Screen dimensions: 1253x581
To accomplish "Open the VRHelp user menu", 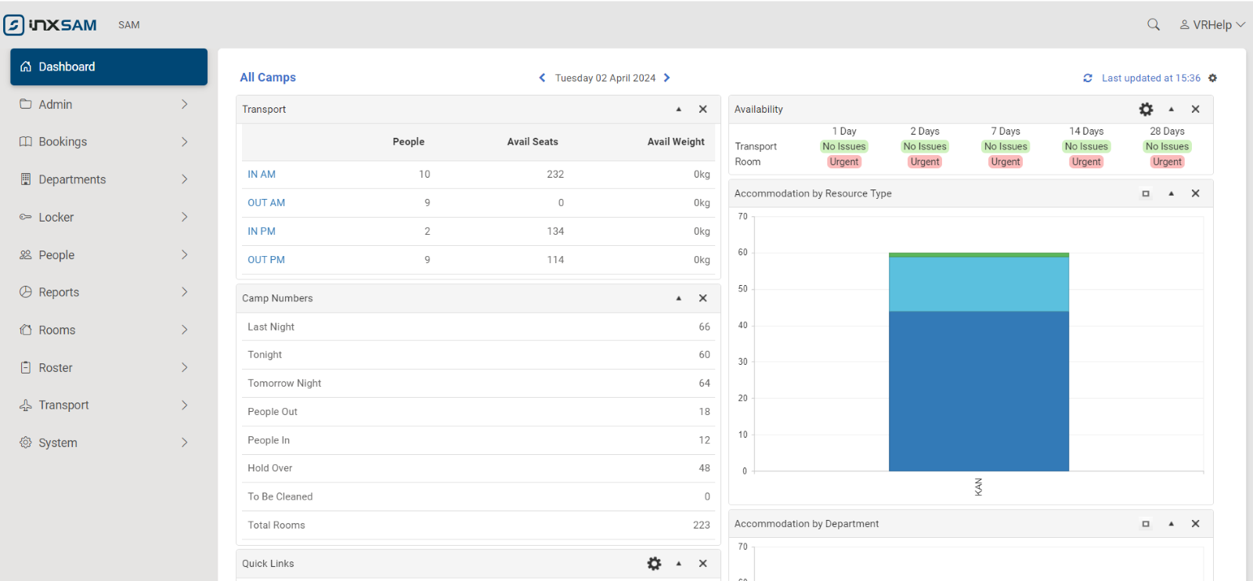I will tap(1212, 25).
